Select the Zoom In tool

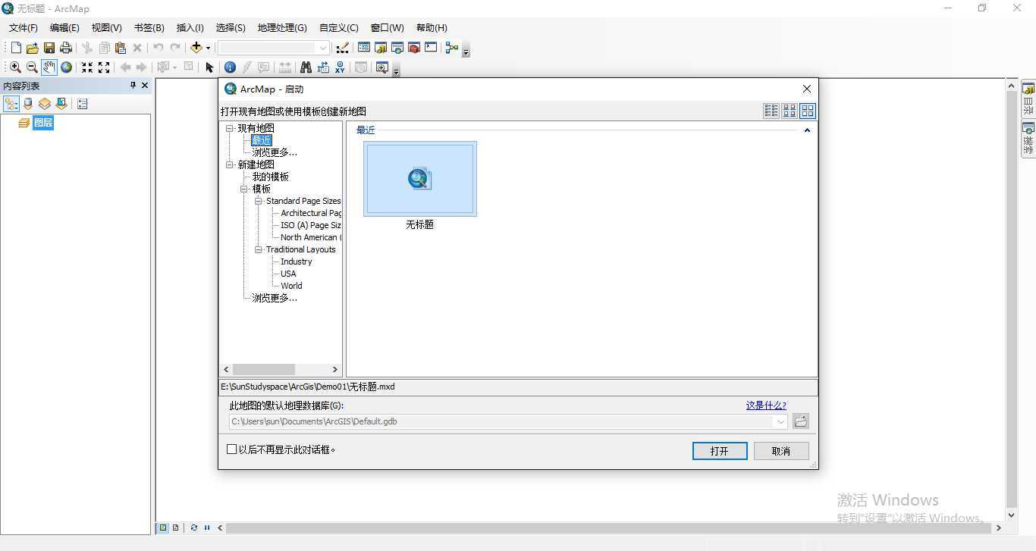pyautogui.click(x=15, y=67)
